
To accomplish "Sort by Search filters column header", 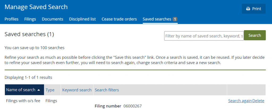I will (x=107, y=90).
